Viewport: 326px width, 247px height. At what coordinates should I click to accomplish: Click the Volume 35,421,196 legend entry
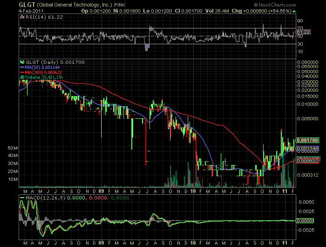(x=44, y=77)
